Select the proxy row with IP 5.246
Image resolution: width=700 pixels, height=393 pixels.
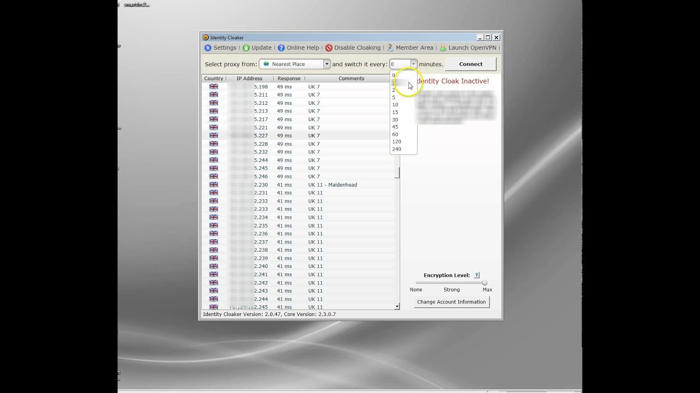tap(298, 177)
